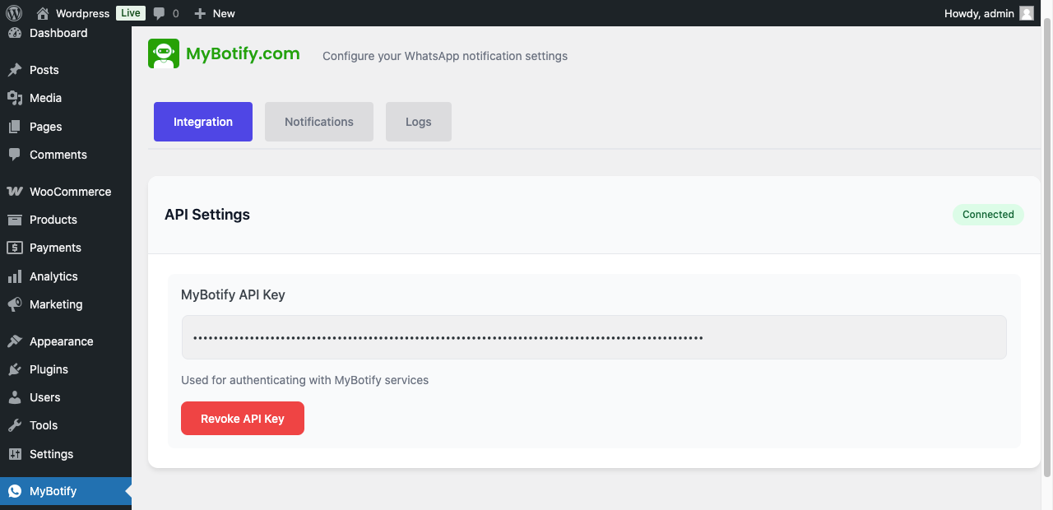This screenshot has width=1053, height=510.
Task: Click the Products box icon
Action: coord(15,220)
